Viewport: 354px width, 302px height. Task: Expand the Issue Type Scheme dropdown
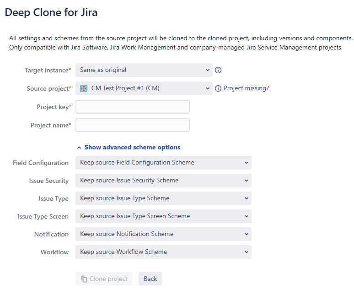pyautogui.click(x=163, y=198)
